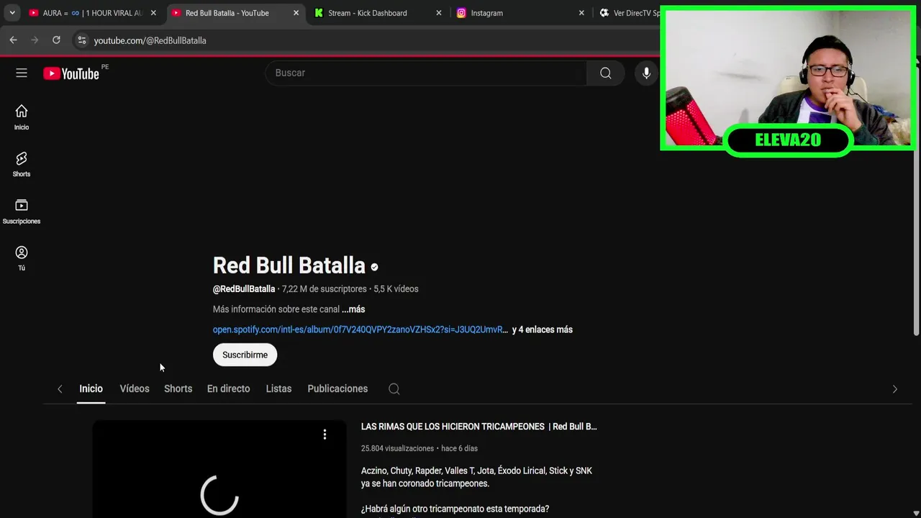Image resolution: width=921 pixels, height=518 pixels.
Task: Click the '5,5 K vídeos' text
Action: click(396, 288)
